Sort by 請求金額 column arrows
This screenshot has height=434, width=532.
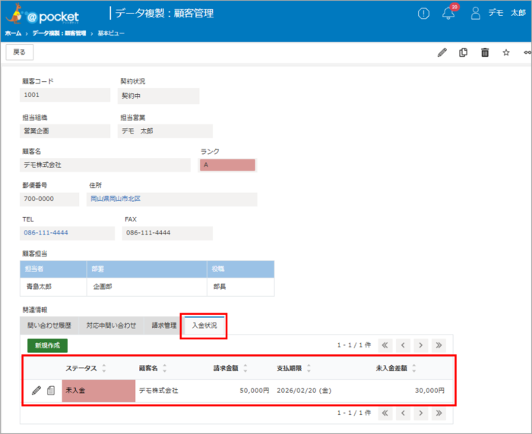pyautogui.click(x=245, y=368)
